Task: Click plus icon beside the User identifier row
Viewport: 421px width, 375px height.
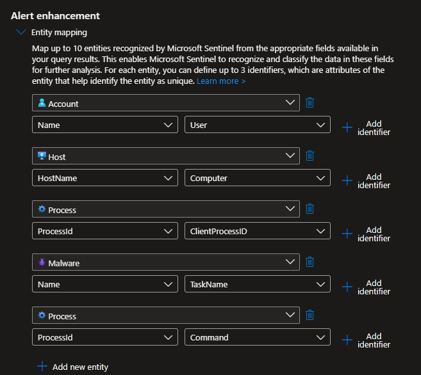Action: 347,127
